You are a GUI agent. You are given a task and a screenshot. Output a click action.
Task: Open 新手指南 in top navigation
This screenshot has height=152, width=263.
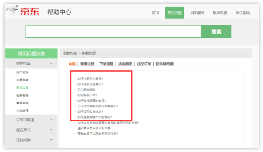point(243,13)
